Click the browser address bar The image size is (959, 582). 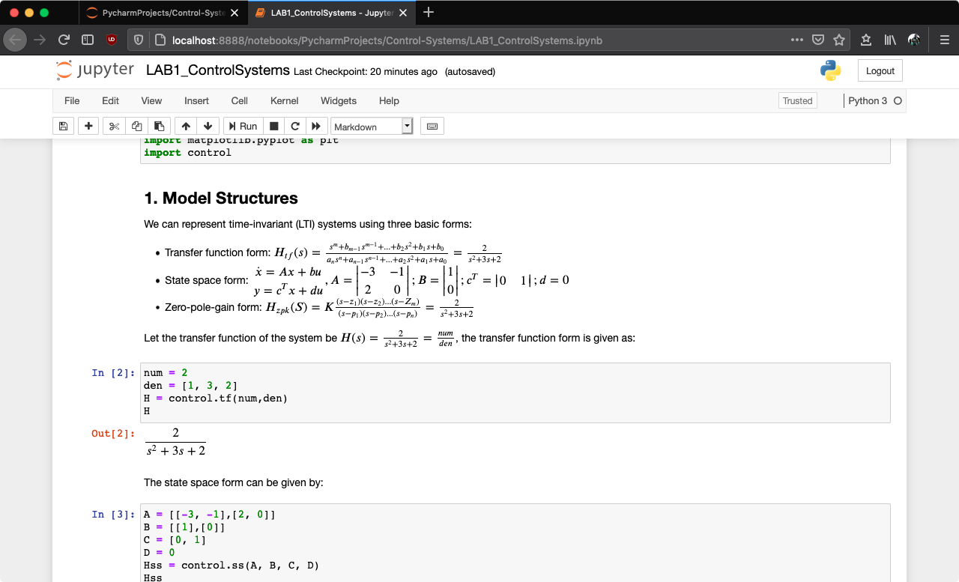[x=450, y=40]
